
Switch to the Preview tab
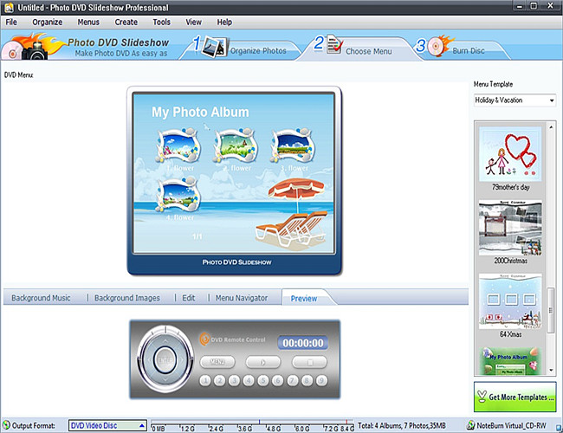pyautogui.click(x=304, y=299)
